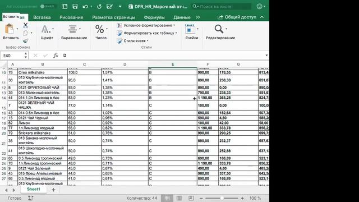The image size is (359, 202).
Task: Click cell 015 Фреш Апельсиновый
Action: 43,173
